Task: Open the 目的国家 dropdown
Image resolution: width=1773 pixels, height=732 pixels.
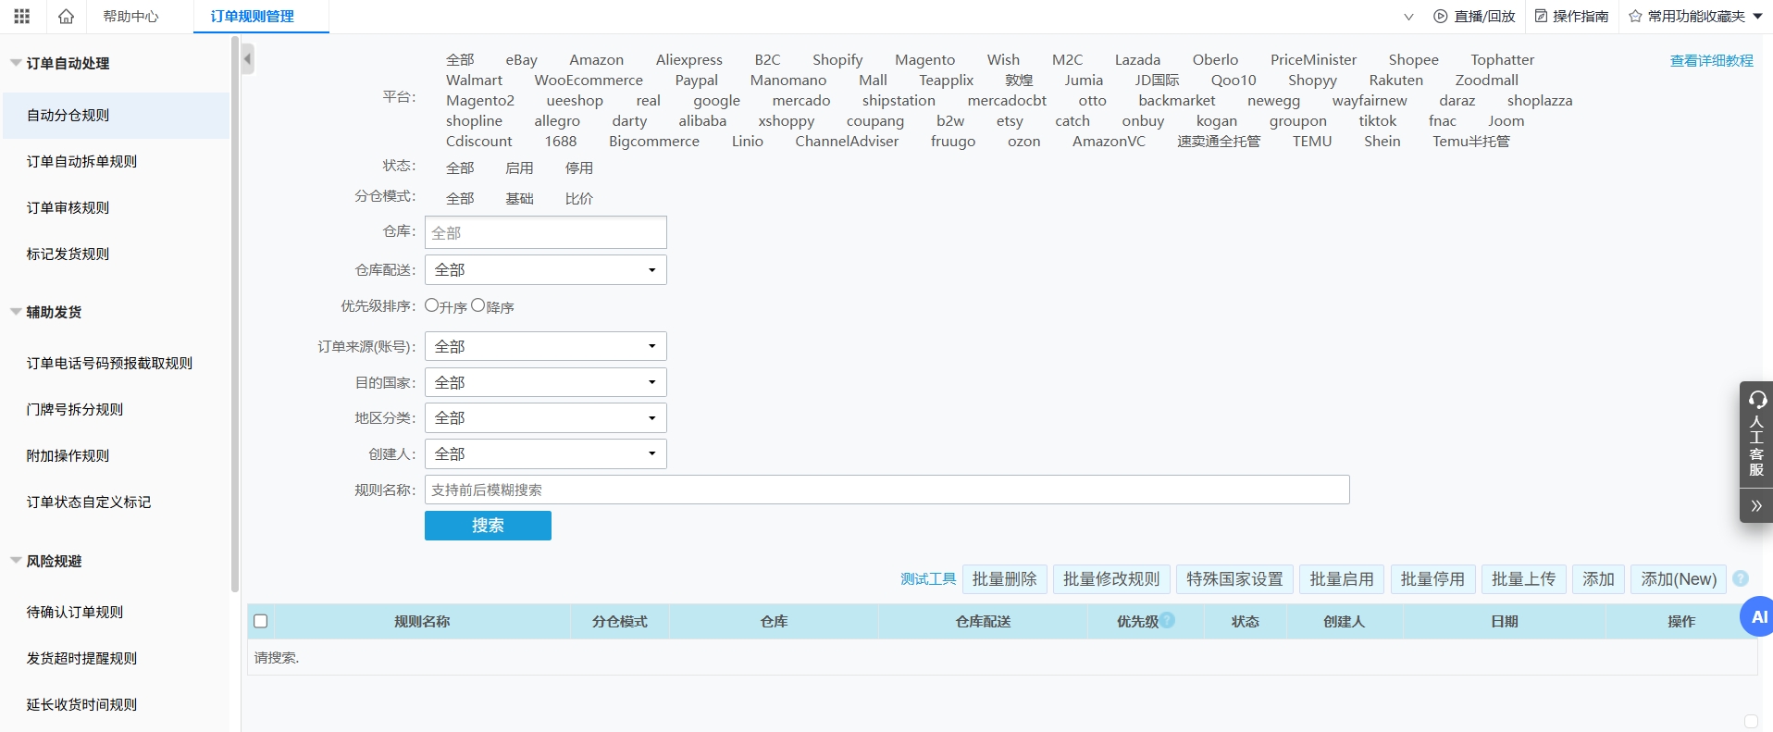Action: [545, 382]
